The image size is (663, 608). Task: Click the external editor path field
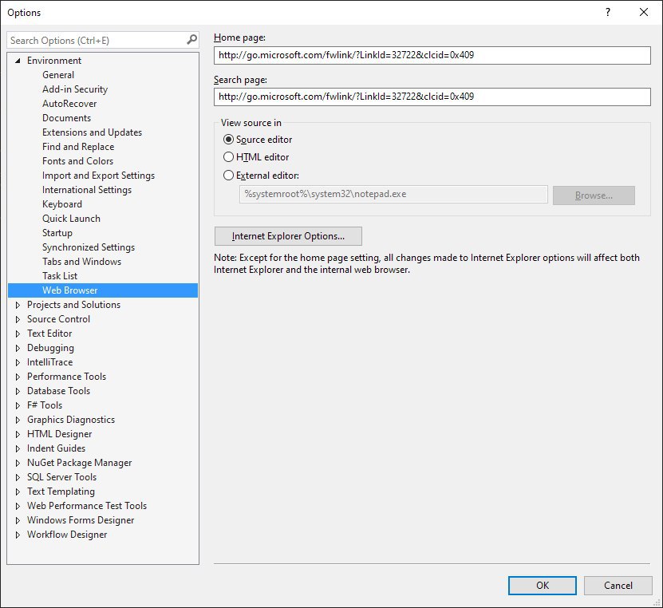(393, 194)
